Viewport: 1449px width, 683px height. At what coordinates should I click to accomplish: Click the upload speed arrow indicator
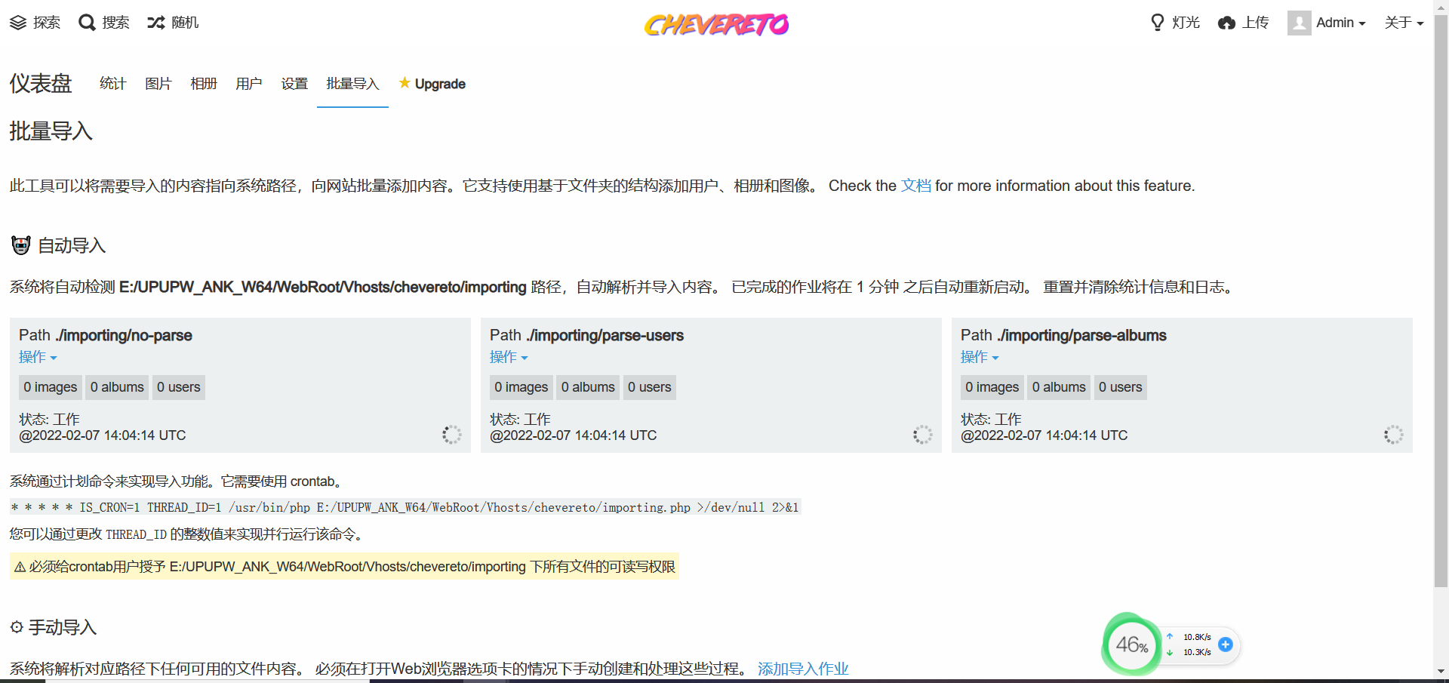[1170, 636]
